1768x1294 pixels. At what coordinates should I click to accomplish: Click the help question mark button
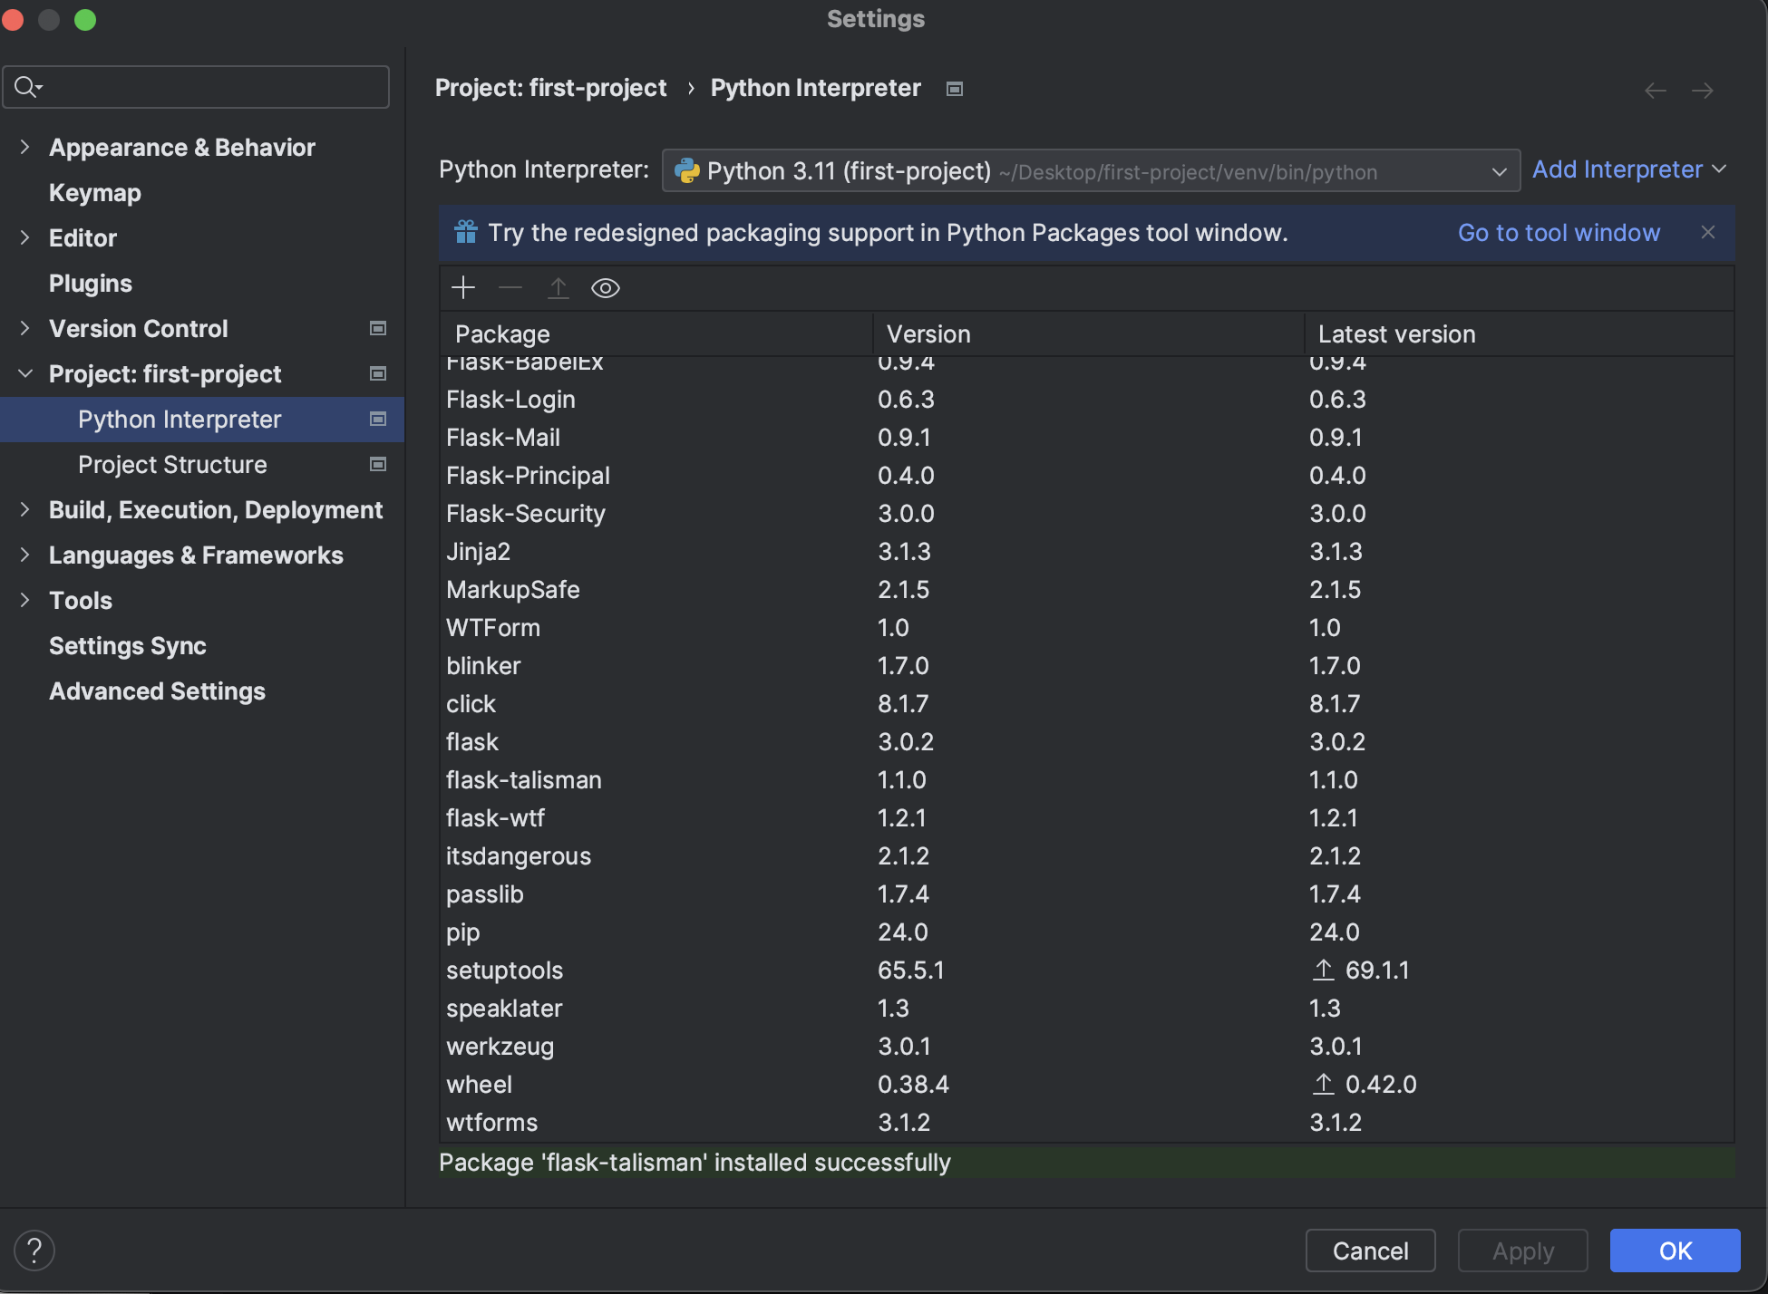pyautogui.click(x=34, y=1251)
